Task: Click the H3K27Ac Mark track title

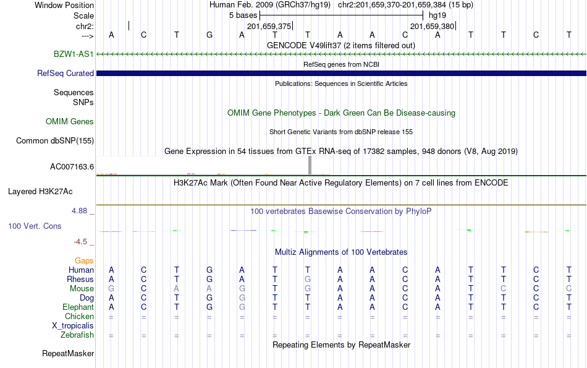Action: coord(341,183)
